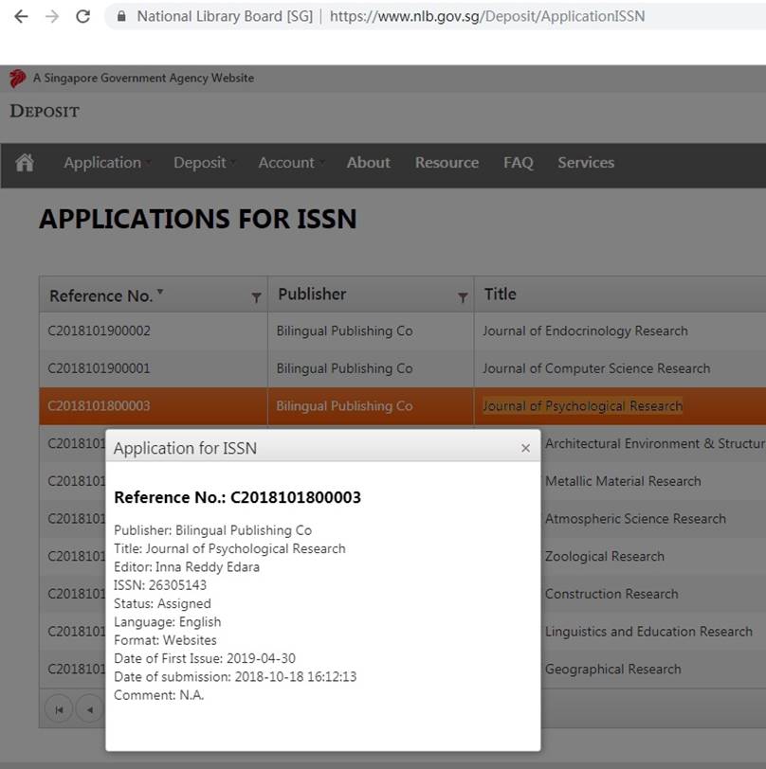766x769 pixels.
Task: Click Journal of Computer Science Research title
Action: click(x=596, y=368)
